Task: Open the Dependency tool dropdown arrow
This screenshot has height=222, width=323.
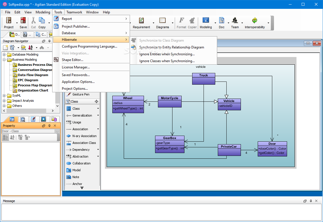Action: pyautogui.click(x=98, y=150)
